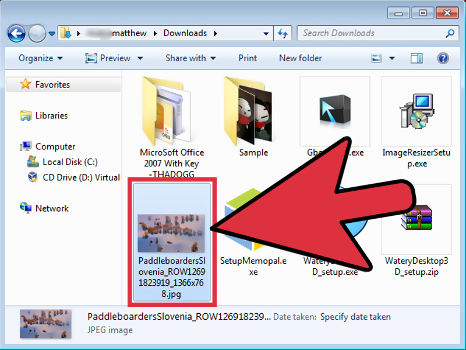This screenshot has height=350, width=466.
Task: Expand the arrow after Downloads breadcrumb
Action: click(x=216, y=33)
